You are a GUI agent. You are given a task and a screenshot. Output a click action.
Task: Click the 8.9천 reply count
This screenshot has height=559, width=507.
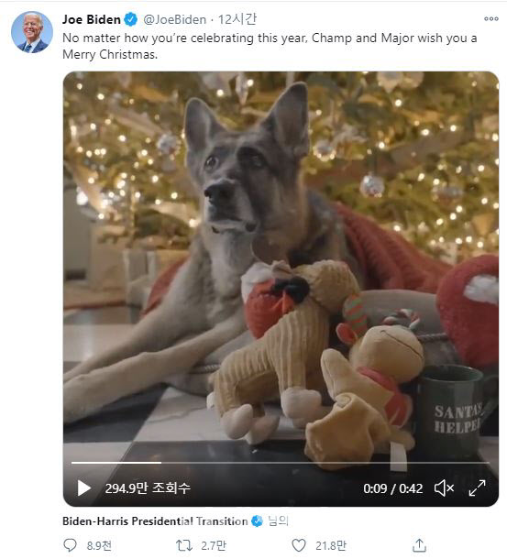click(x=99, y=545)
